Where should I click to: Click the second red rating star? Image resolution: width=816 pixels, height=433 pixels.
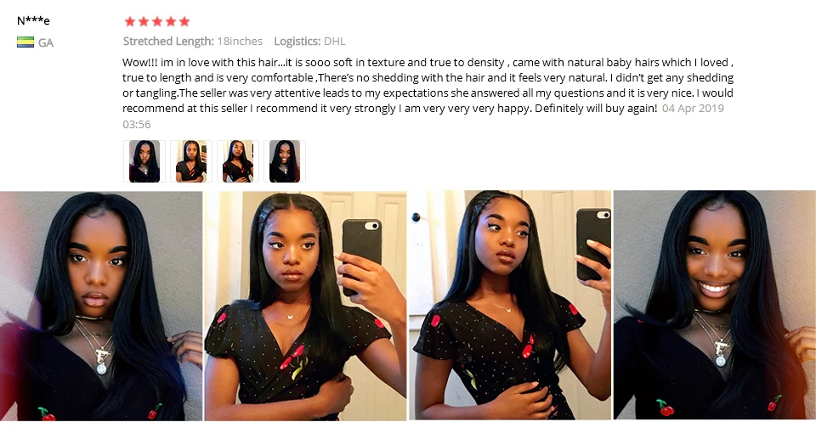pyautogui.click(x=144, y=21)
